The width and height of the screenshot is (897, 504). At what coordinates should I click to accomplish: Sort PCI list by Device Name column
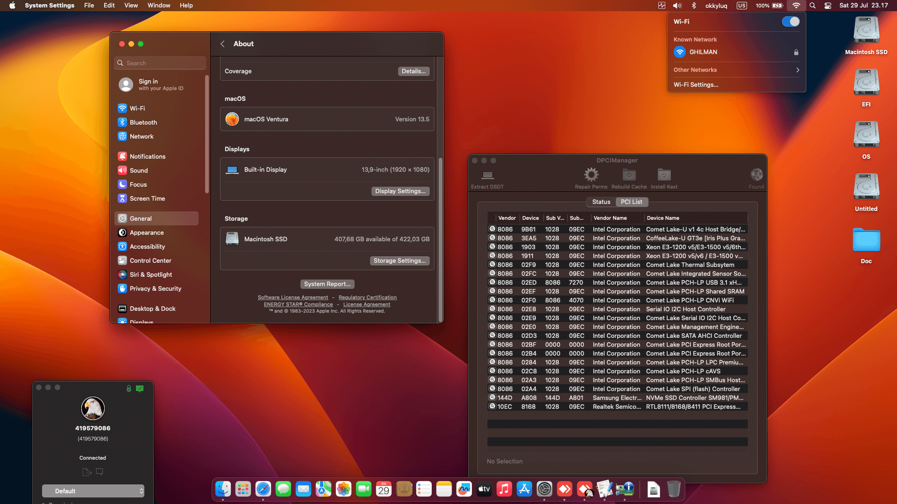(x=696, y=218)
